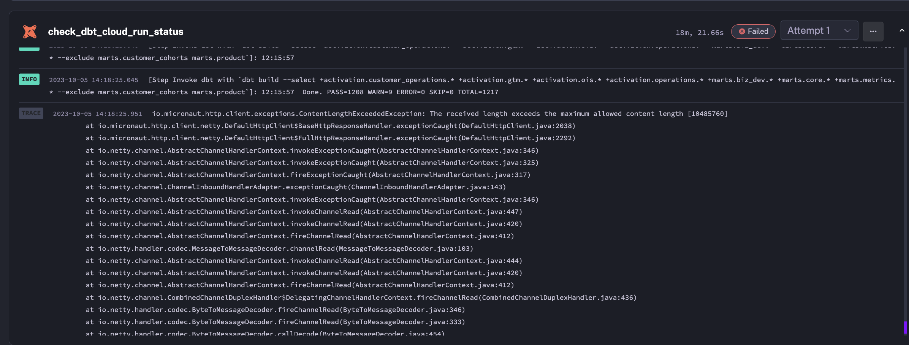Viewport: 909px width, 345px height.
Task: Click the dropdown chevron inside Attempt 1 selector
Action: click(x=847, y=30)
